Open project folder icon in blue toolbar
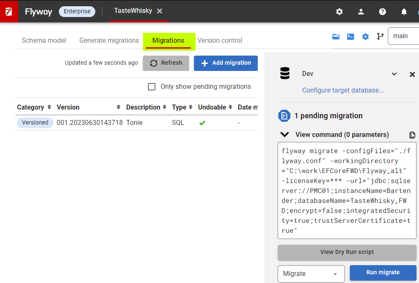This screenshot has width=419, height=283. 336,37
